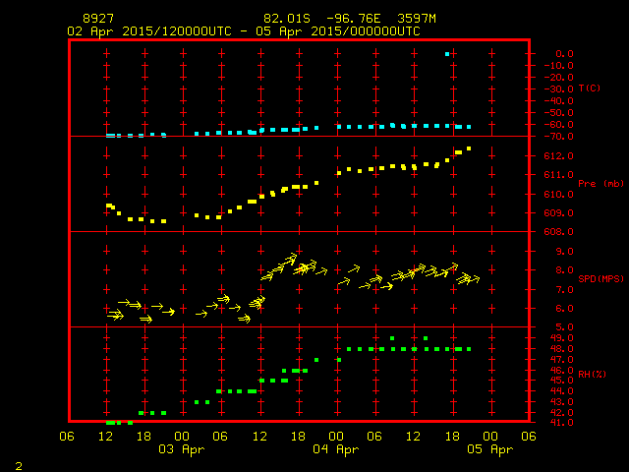
Task: Click the 47.0 humidity tick label
Action: click(561, 360)
